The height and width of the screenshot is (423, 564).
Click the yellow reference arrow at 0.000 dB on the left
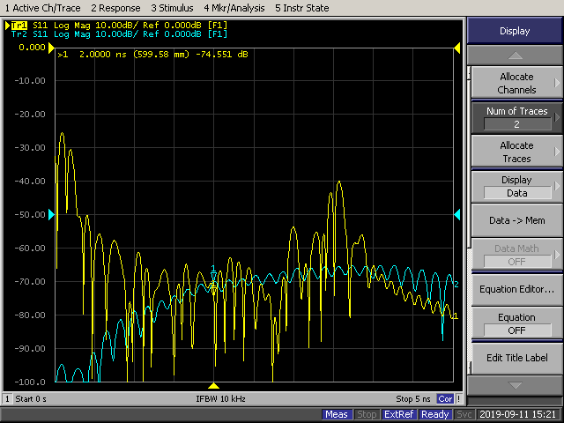click(x=51, y=47)
